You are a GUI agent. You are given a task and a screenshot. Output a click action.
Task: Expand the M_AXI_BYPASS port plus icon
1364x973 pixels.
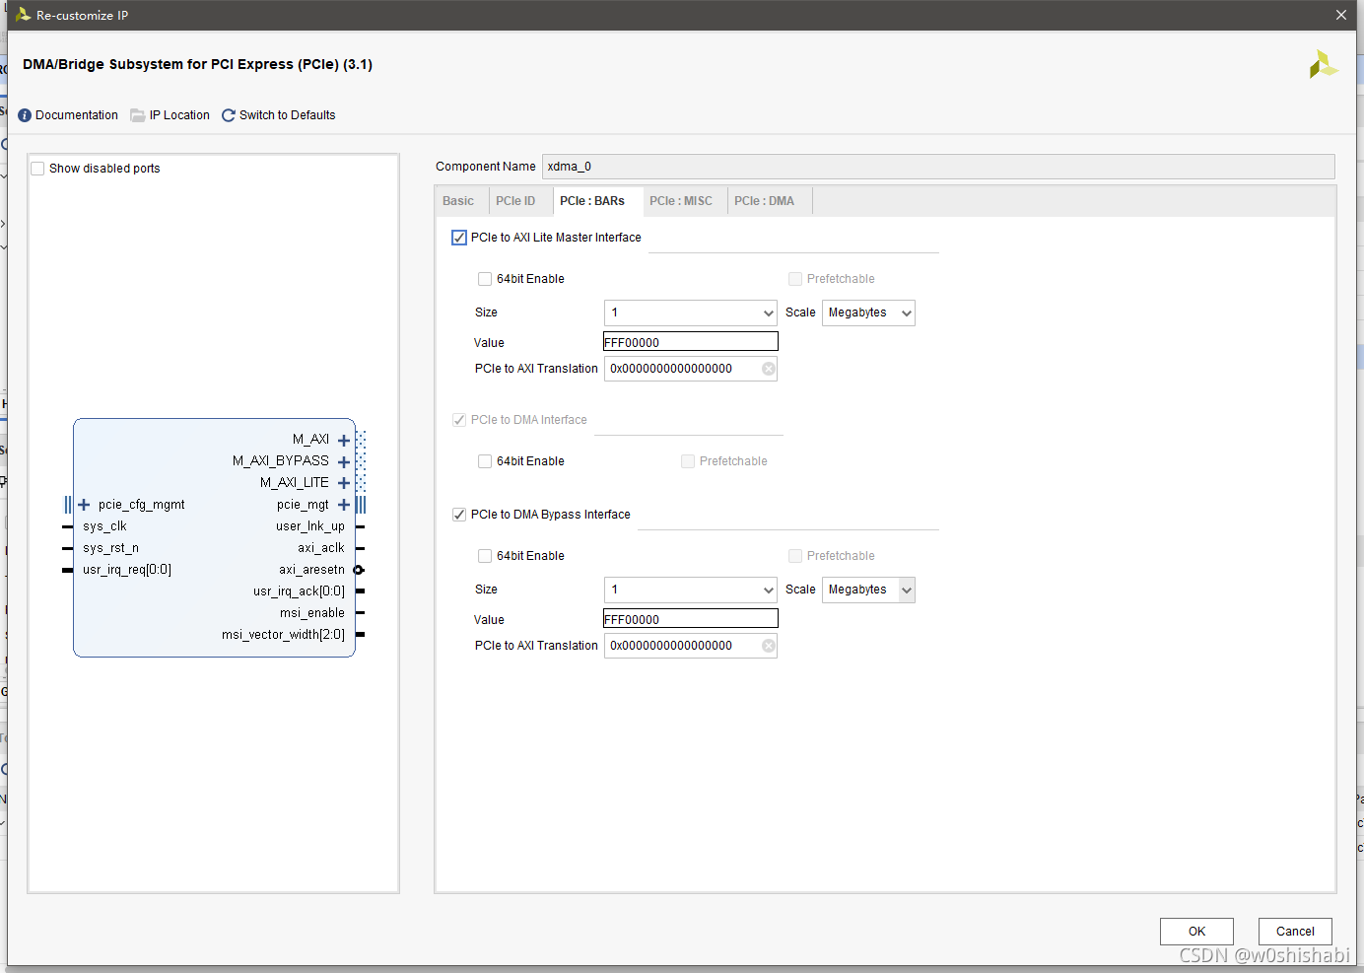pos(344,462)
